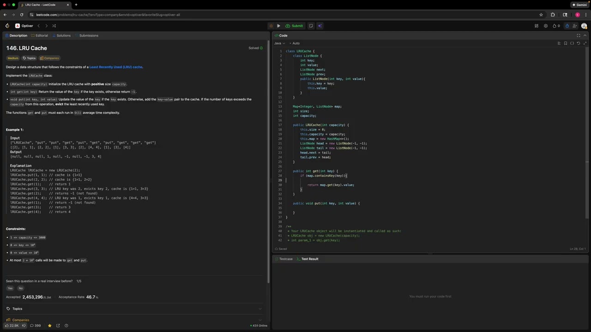Switch to the Description tab
This screenshot has height=332, width=591.
(x=16, y=36)
